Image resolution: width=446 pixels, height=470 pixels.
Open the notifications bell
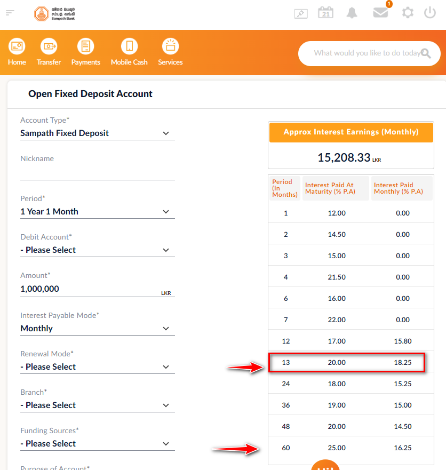click(352, 13)
